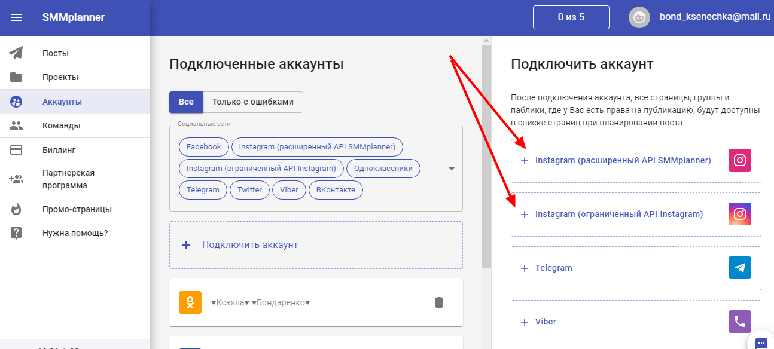Click the 0 из 5 counter button
The height and width of the screenshot is (349, 774).
[x=571, y=17]
